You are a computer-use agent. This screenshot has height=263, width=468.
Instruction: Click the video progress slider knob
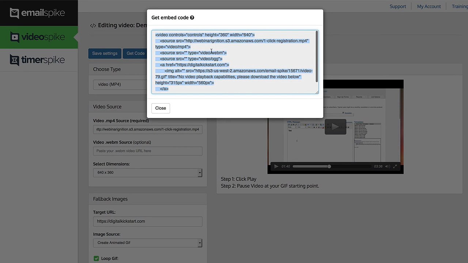[x=329, y=167]
